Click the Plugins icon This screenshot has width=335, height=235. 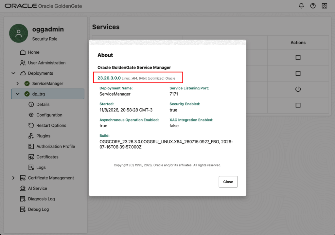[x=31, y=136]
